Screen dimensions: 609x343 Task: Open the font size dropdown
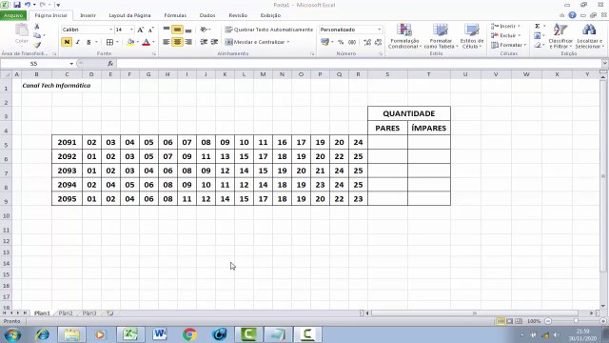[x=131, y=30]
